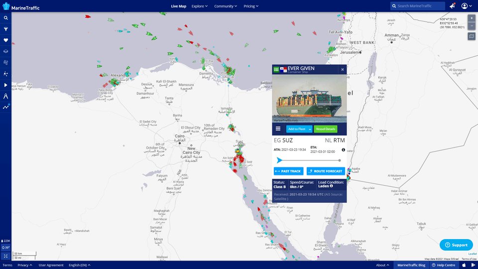Expand the English (EN) language selector
Image resolution: width=478 pixels, height=269 pixels.
(x=79, y=265)
